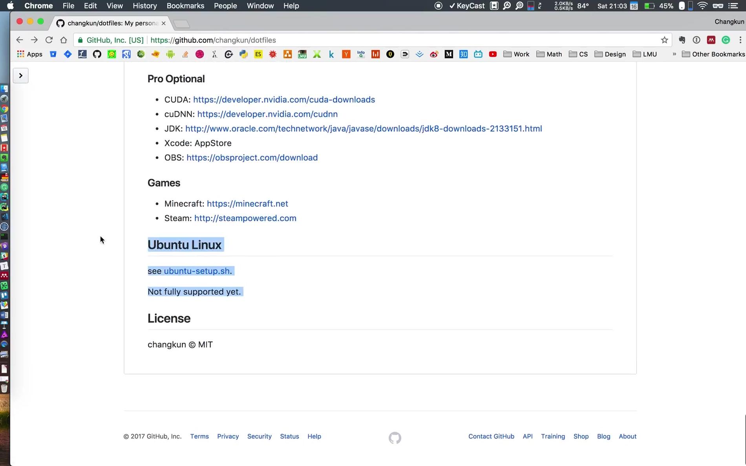Open the Android bookmark icon
This screenshot has height=466, width=746.
click(x=170, y=54)
